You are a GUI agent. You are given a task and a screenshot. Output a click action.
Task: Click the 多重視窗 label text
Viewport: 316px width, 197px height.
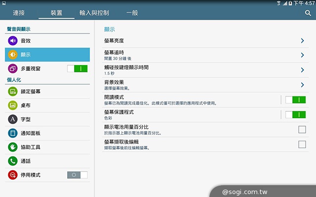click(31, 69)
